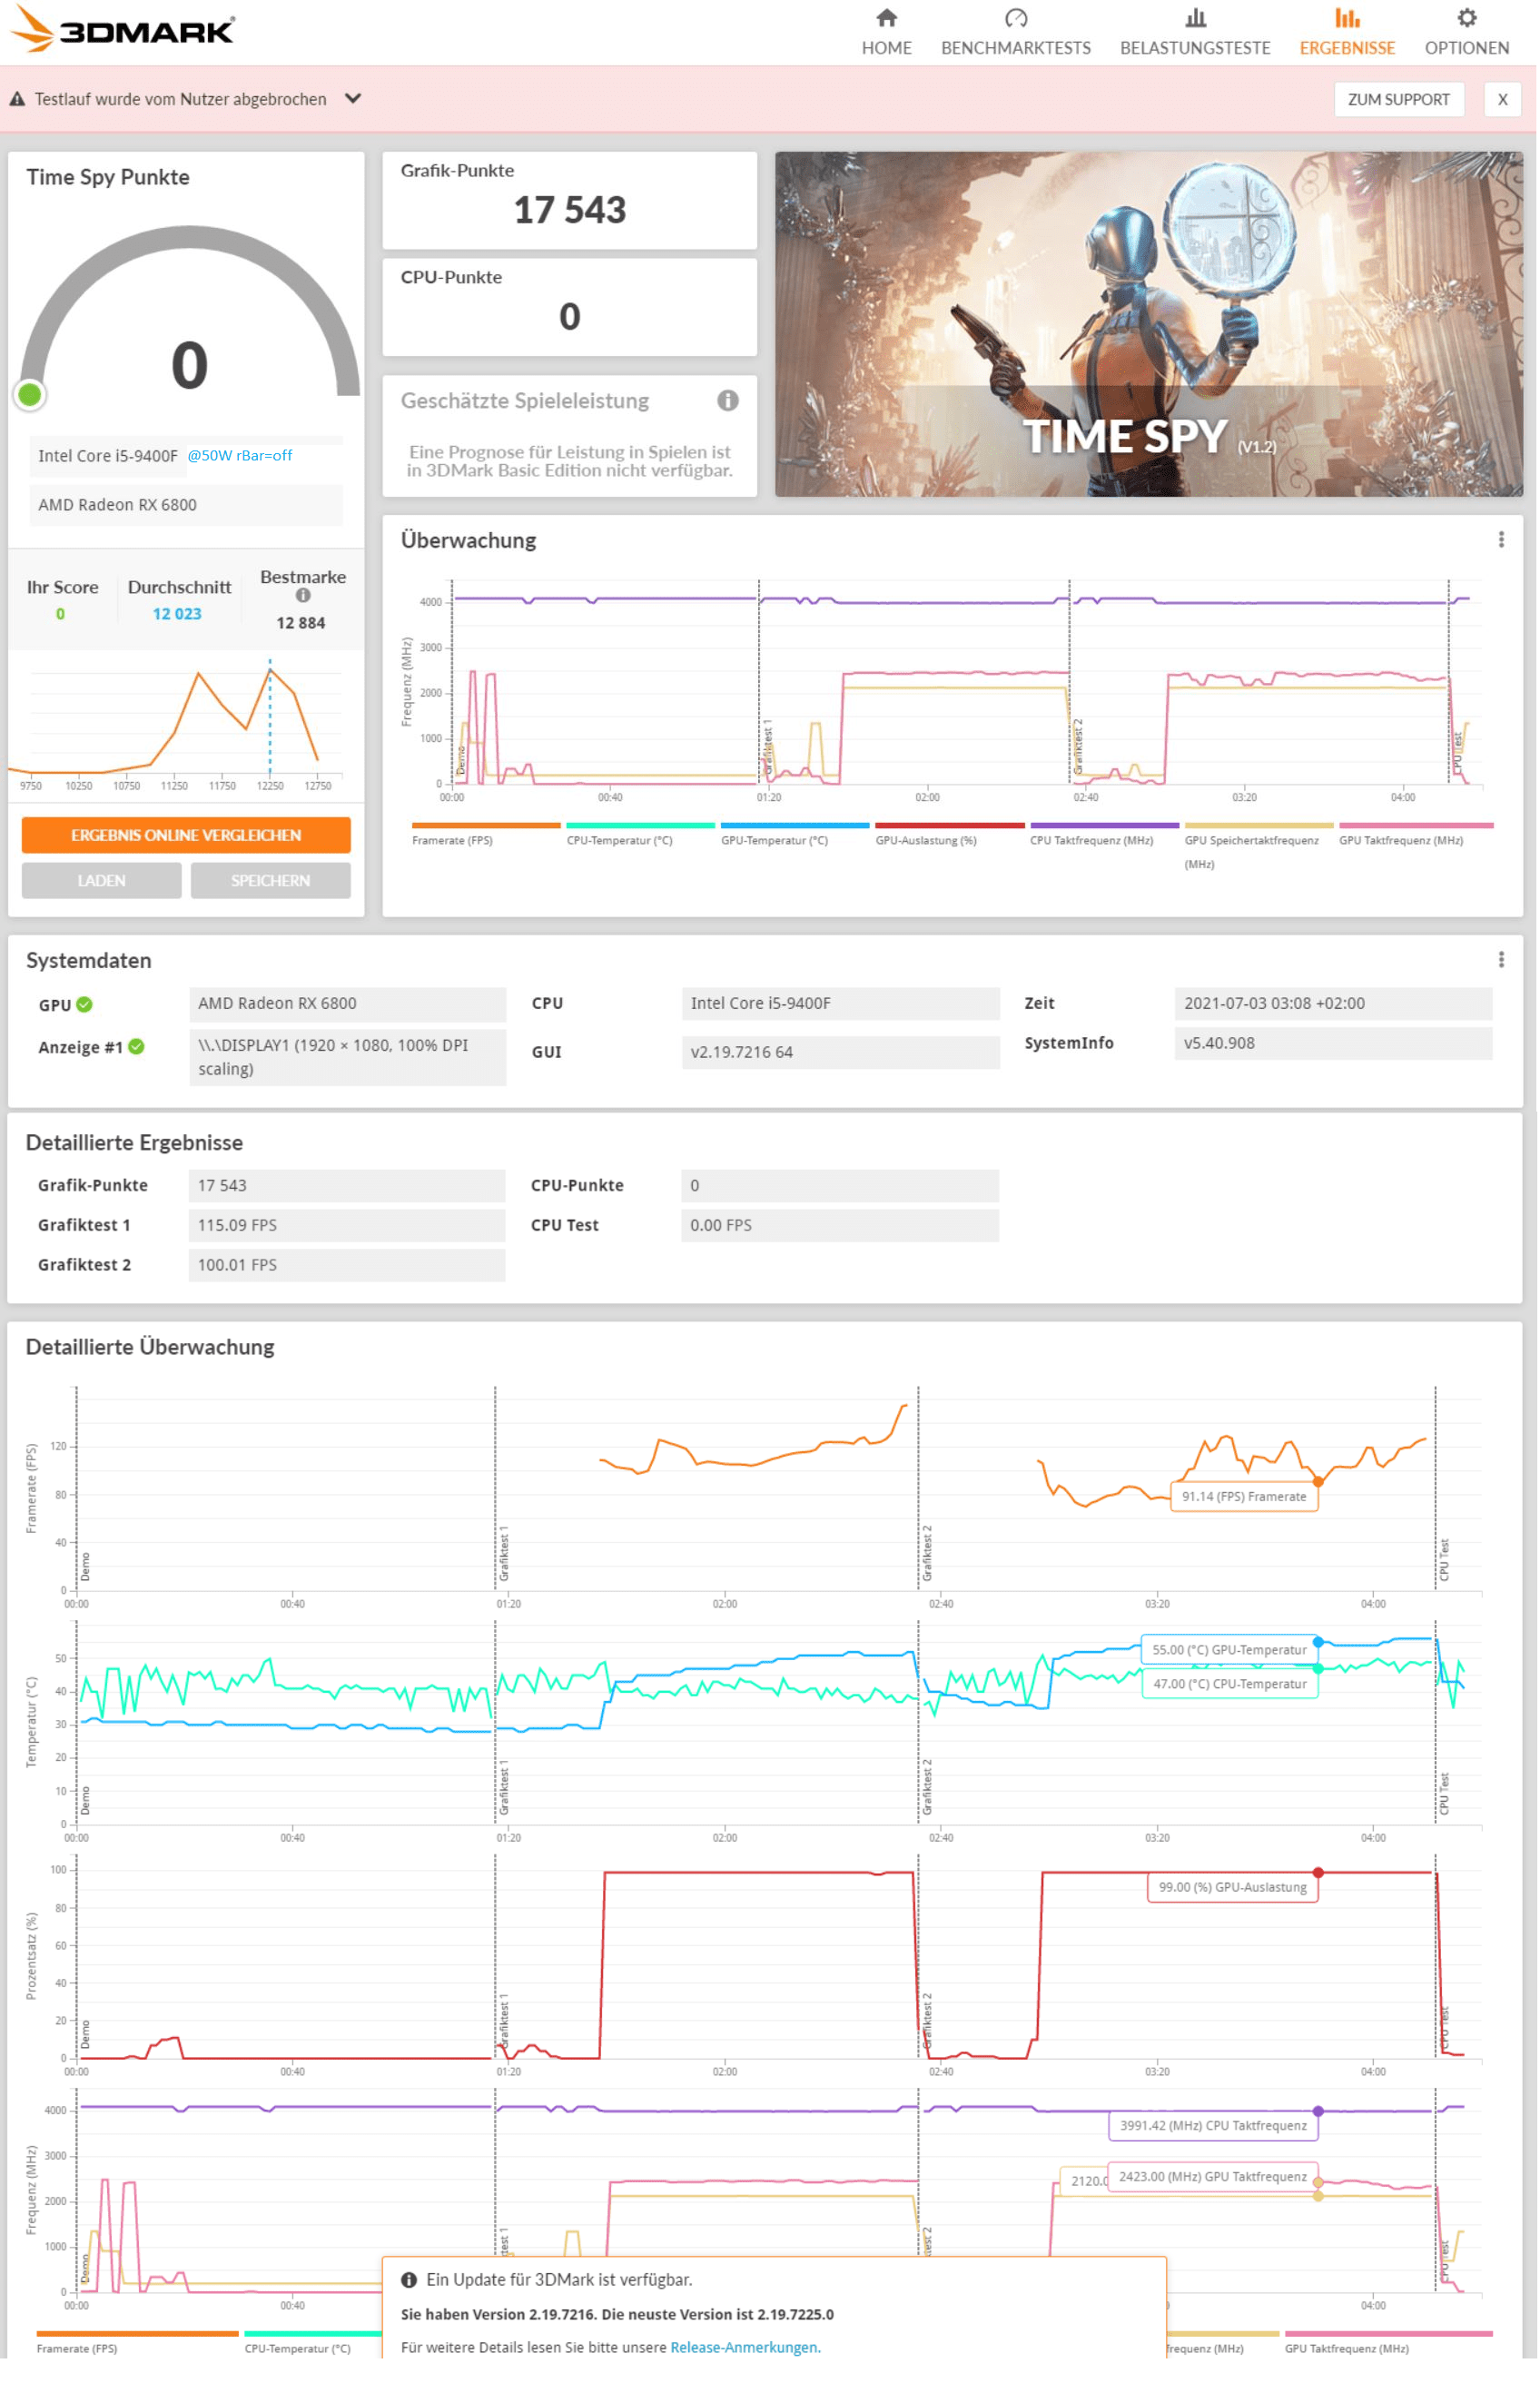Click the Grafik-Punkte 17 543 score
Image resolution: width=1540 pixels, height=2383 pixels.
(570, 210)
